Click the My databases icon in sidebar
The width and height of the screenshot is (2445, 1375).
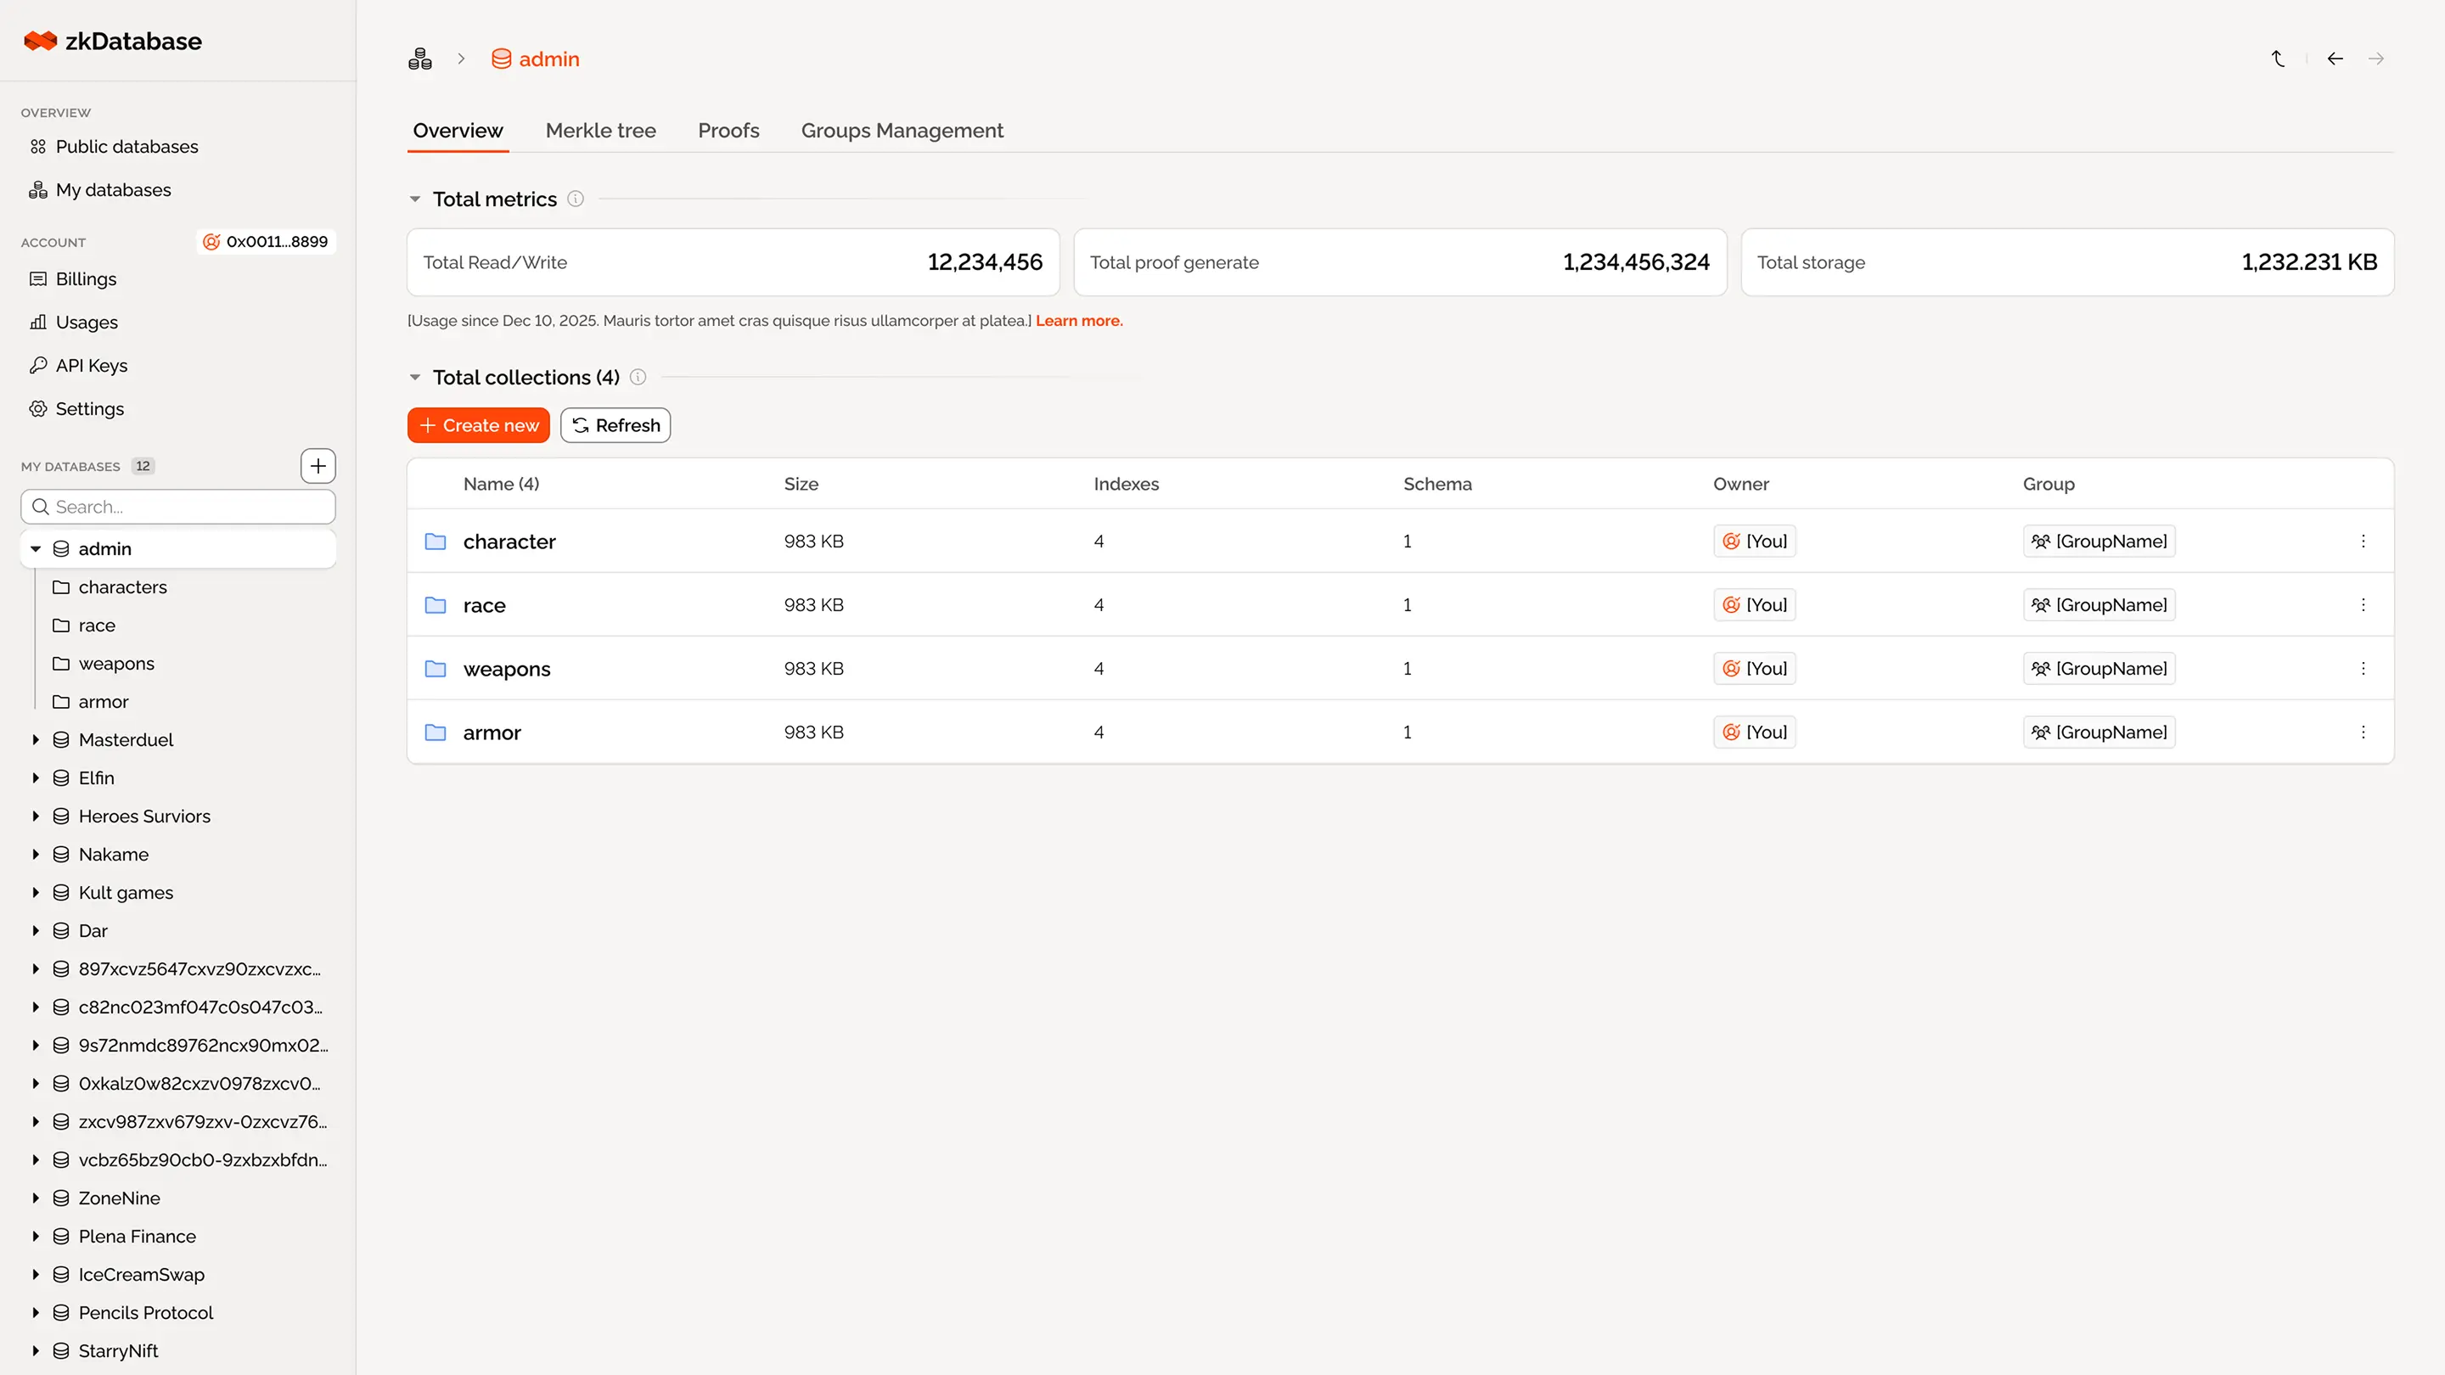click(38, 190)
